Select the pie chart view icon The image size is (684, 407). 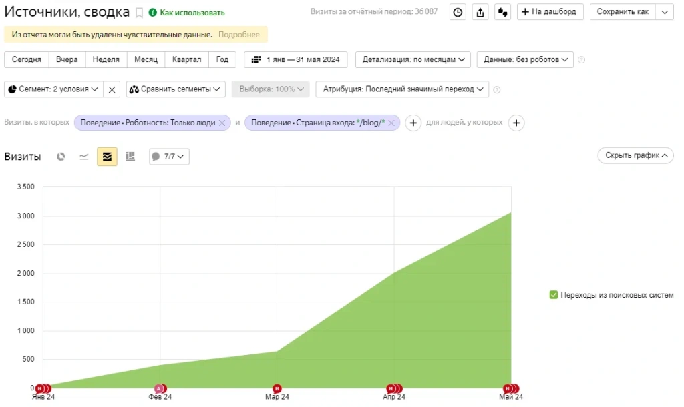pos(61,157)
